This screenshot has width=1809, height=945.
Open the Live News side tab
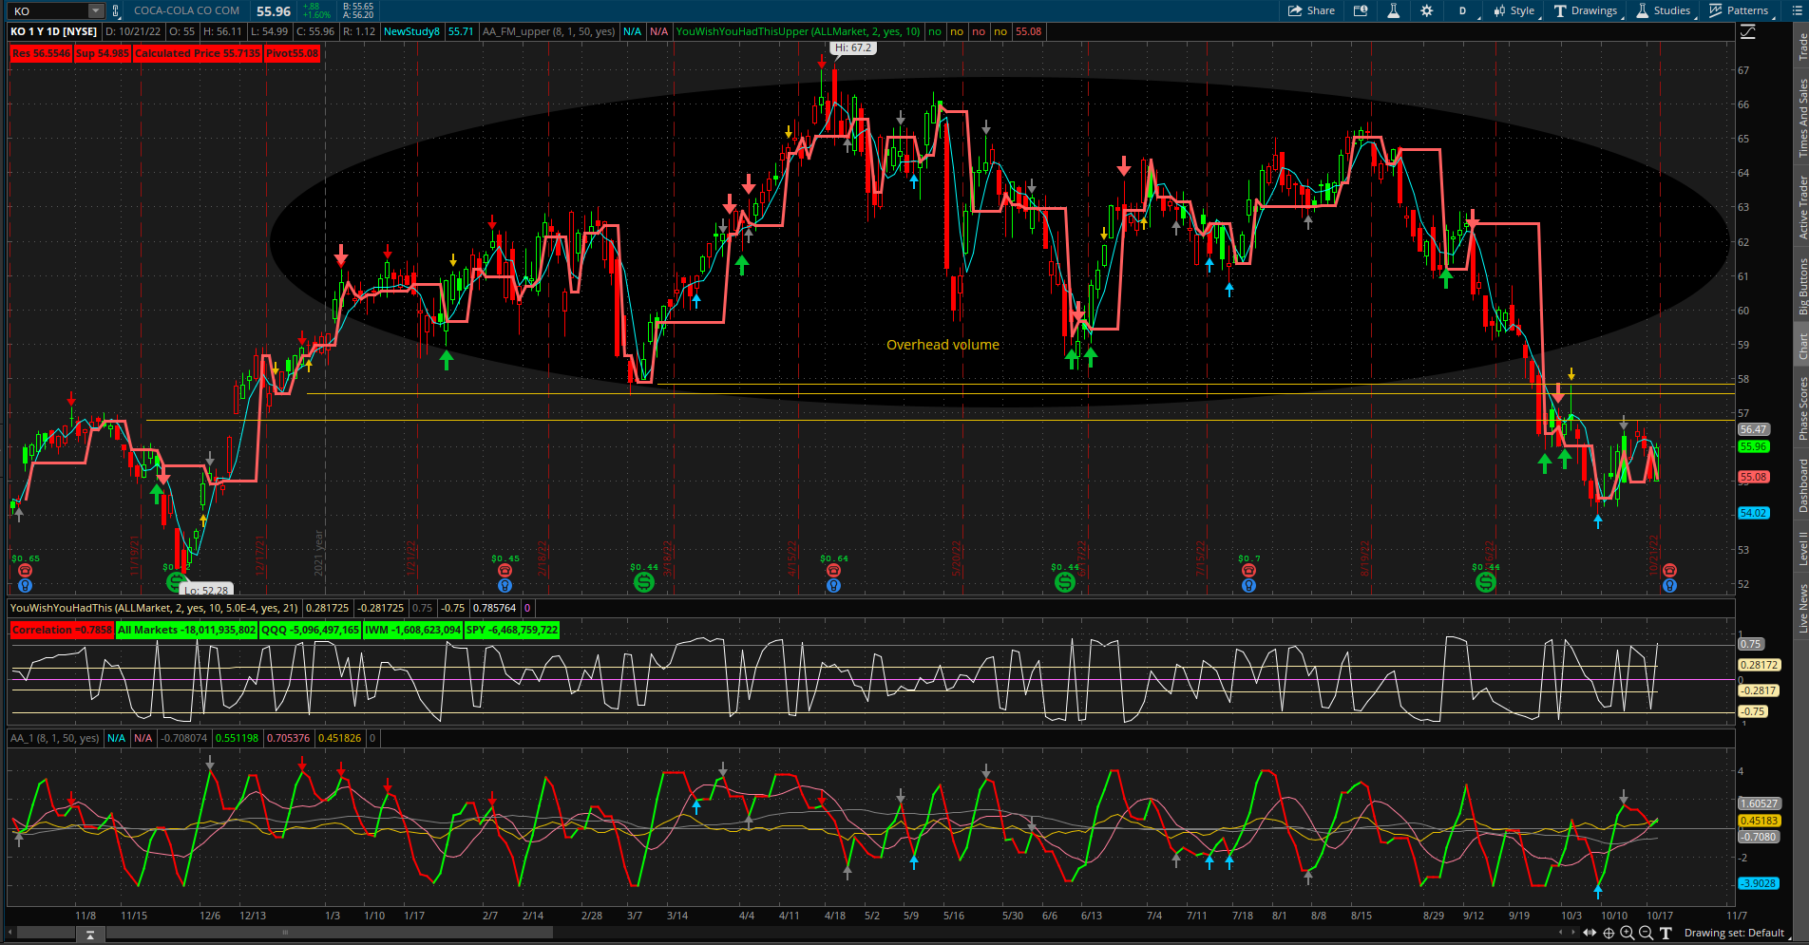(1801, 608)
